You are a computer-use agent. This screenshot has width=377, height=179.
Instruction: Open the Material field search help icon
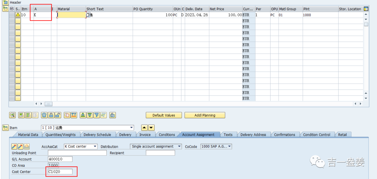coord(88,15)
